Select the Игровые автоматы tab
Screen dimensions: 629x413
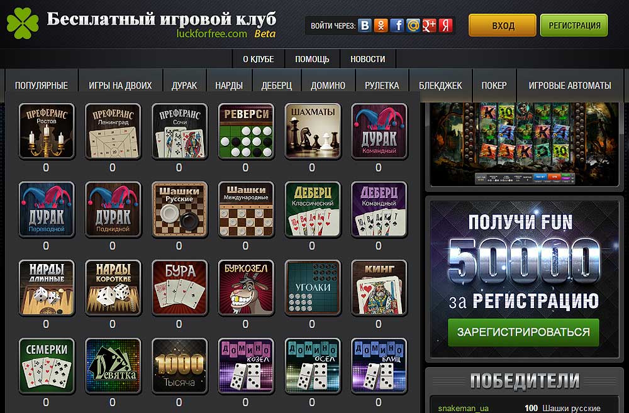coord(570,85)
